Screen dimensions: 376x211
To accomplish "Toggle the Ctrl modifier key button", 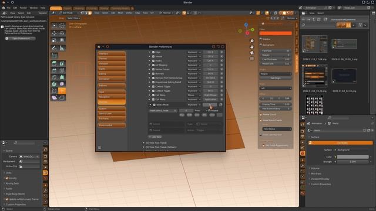I will point(197,115).
